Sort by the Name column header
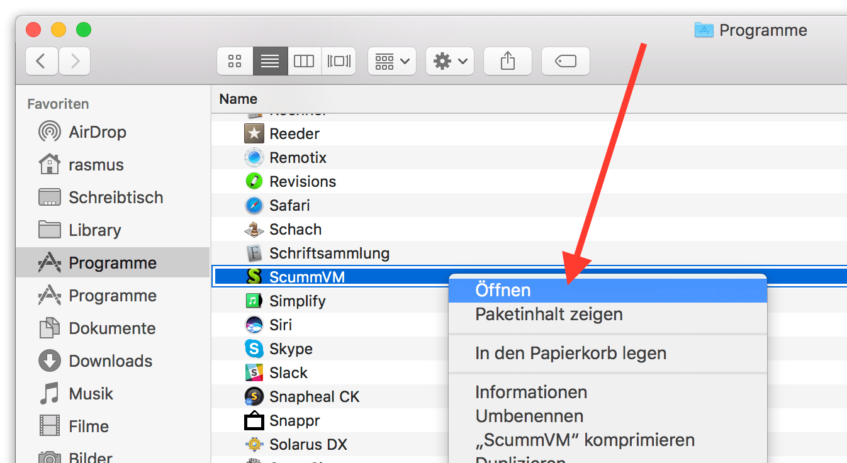 tap(238, 99)
